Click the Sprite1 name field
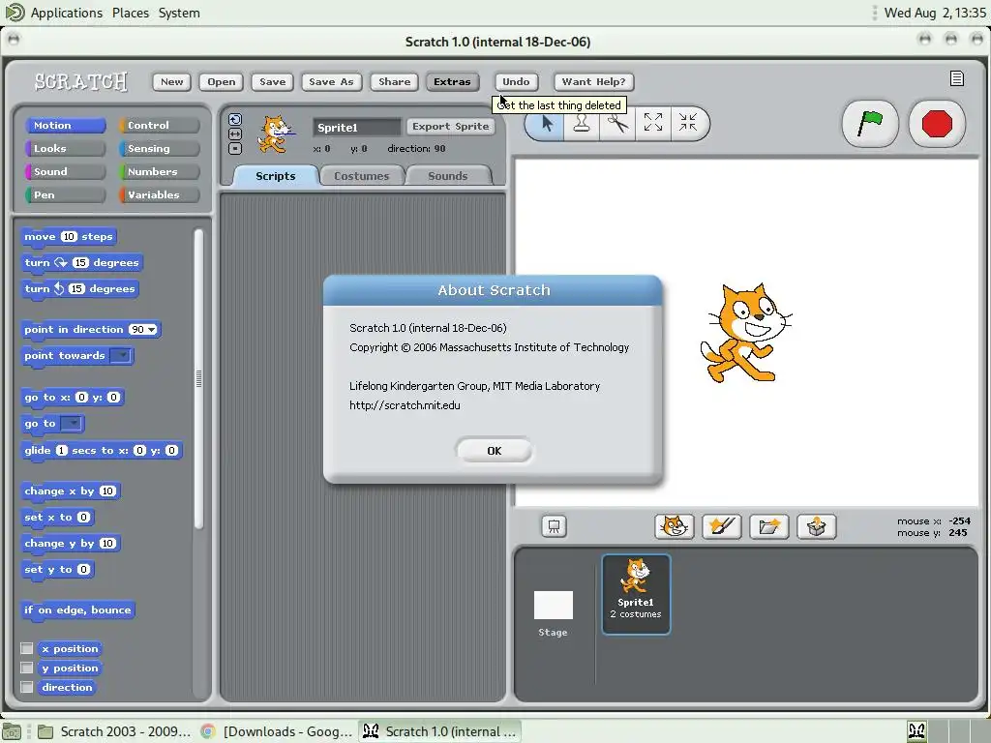The image size is (991, 743). click(357, 127)
